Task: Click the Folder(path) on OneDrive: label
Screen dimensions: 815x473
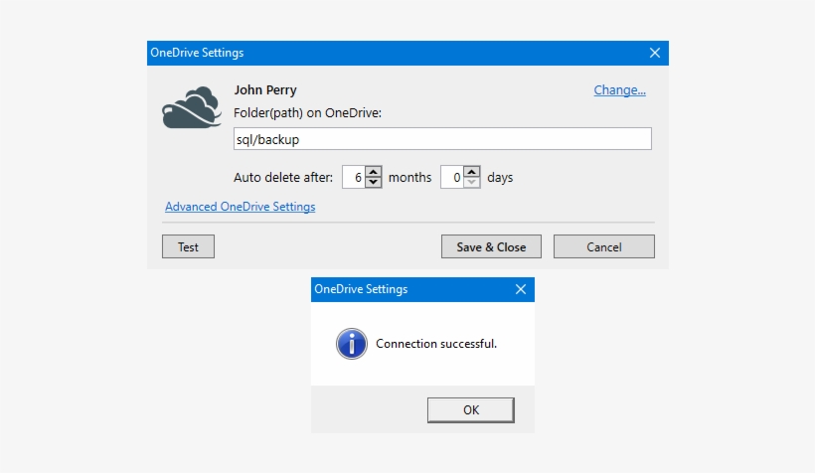Action: pos(308,113)
